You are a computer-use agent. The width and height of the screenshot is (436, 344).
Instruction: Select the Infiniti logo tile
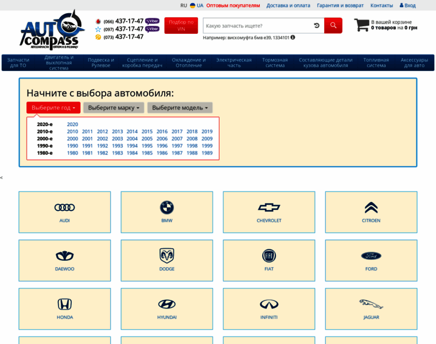(269, 308)
